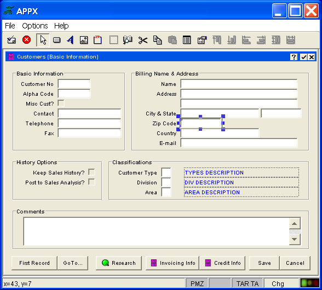Click the binoculars find icon

click(128, 40)
